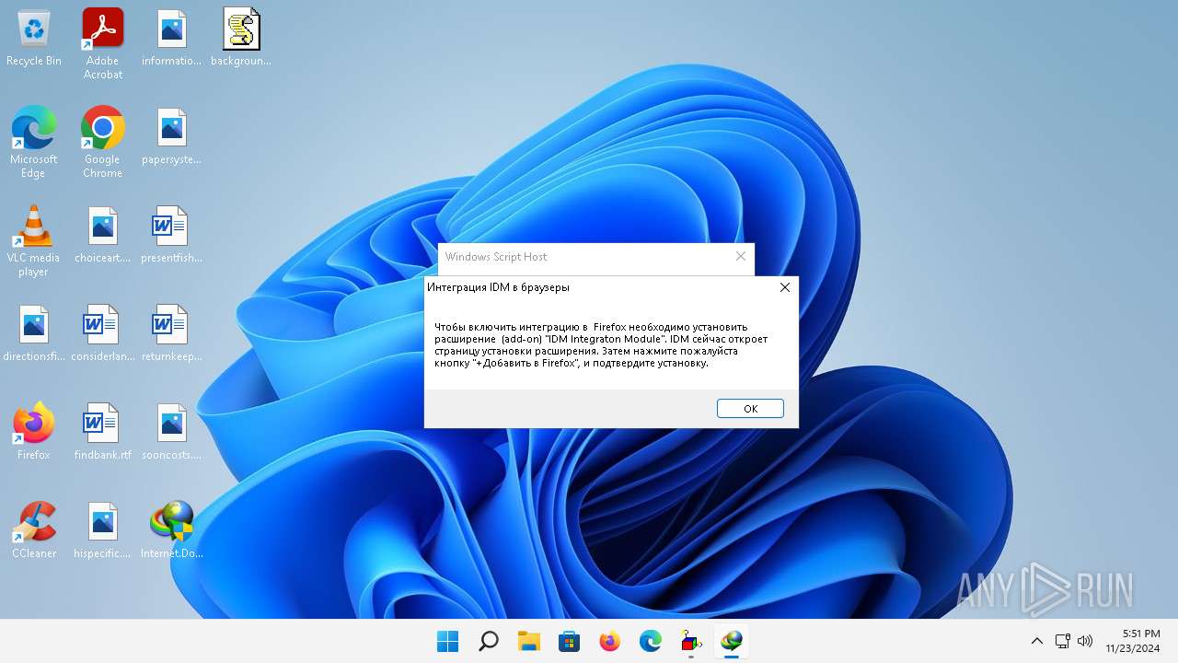Image resolution: width=1178 pixels, height=663 pixels.
Task: Select the papersyste... image file
Action: 172,136
